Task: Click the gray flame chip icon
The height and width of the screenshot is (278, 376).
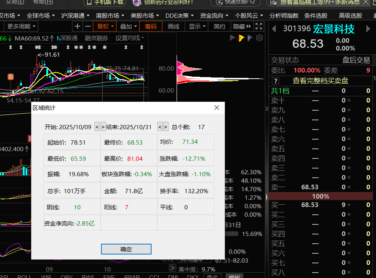Action: 250,38
